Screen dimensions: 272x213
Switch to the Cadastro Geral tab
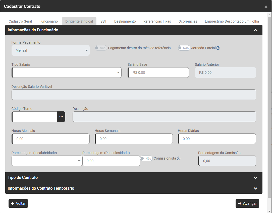click(x=20, y=21)
